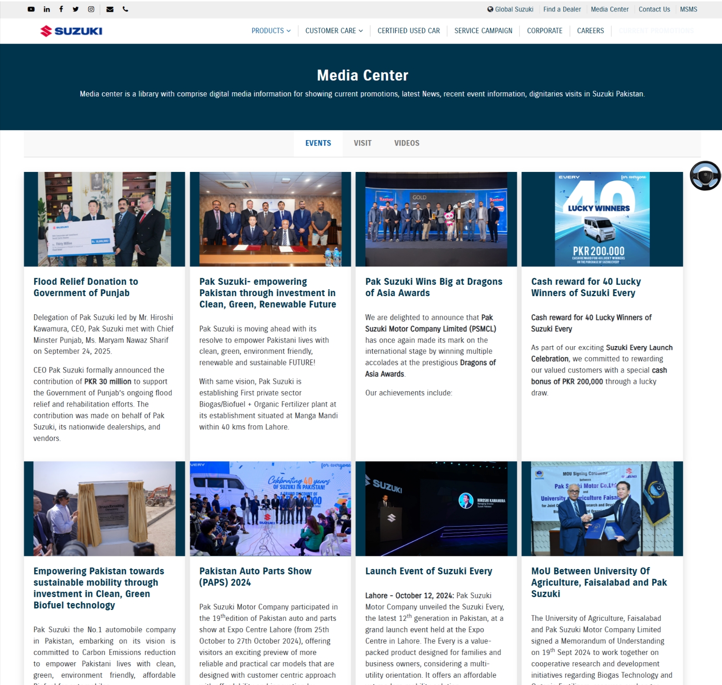Select the Events tab
The height and width of the screenshot is (685, 722).
318,143
